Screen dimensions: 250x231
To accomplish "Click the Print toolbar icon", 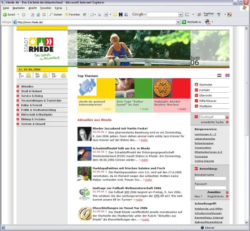I will (99, 15).
